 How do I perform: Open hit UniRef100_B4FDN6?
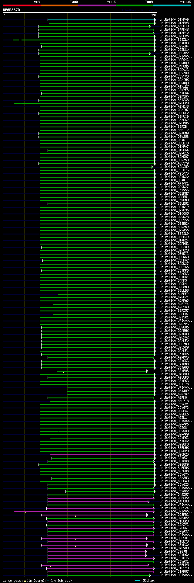point(174,468)
